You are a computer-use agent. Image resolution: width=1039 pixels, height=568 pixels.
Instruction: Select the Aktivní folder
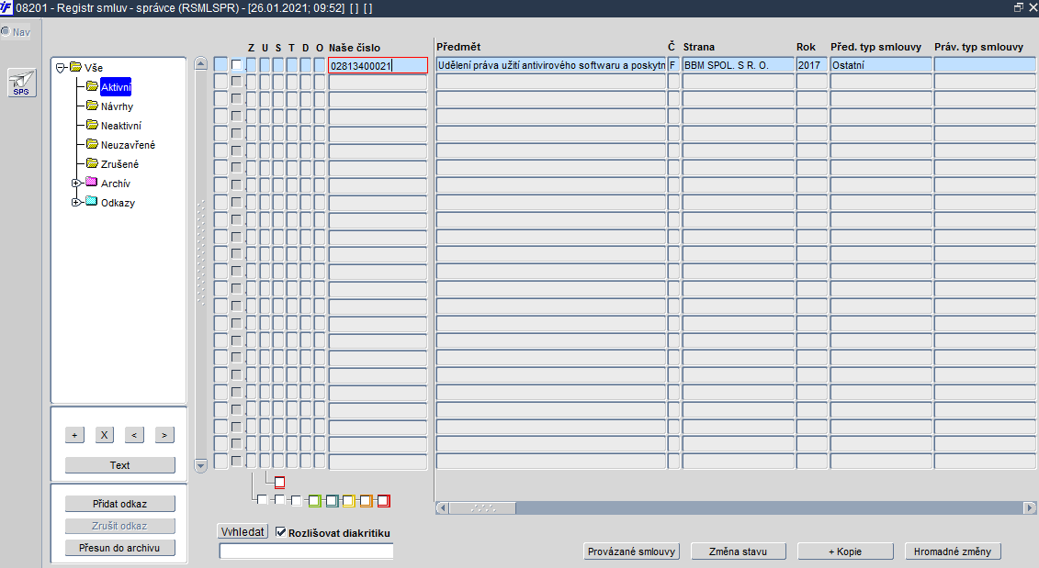point(116,87)
